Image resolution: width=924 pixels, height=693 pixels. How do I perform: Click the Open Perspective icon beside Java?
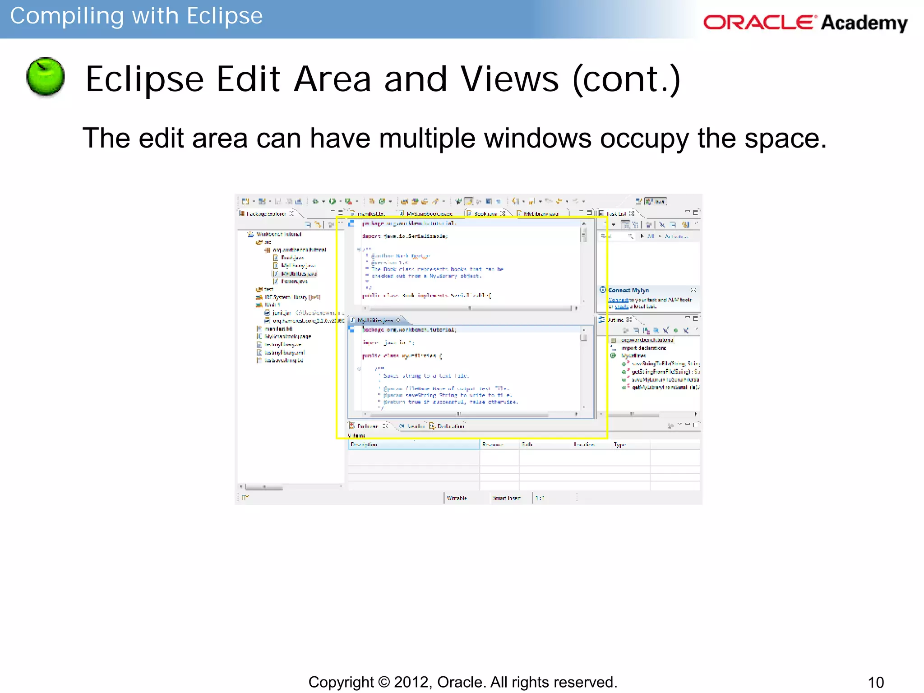(x=639, y=201)
